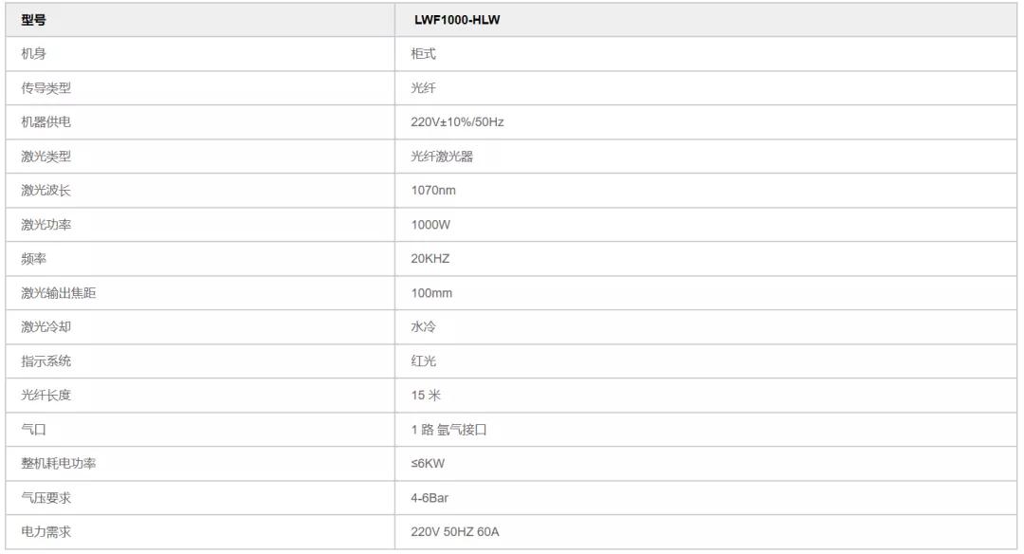
Task: Click the 激光输出焦距 row label
Action: pos(58,293)
